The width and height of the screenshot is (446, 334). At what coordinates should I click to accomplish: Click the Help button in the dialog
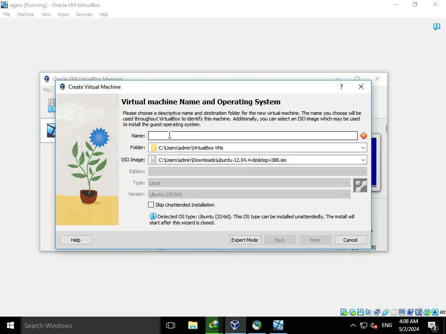point(76,240)
